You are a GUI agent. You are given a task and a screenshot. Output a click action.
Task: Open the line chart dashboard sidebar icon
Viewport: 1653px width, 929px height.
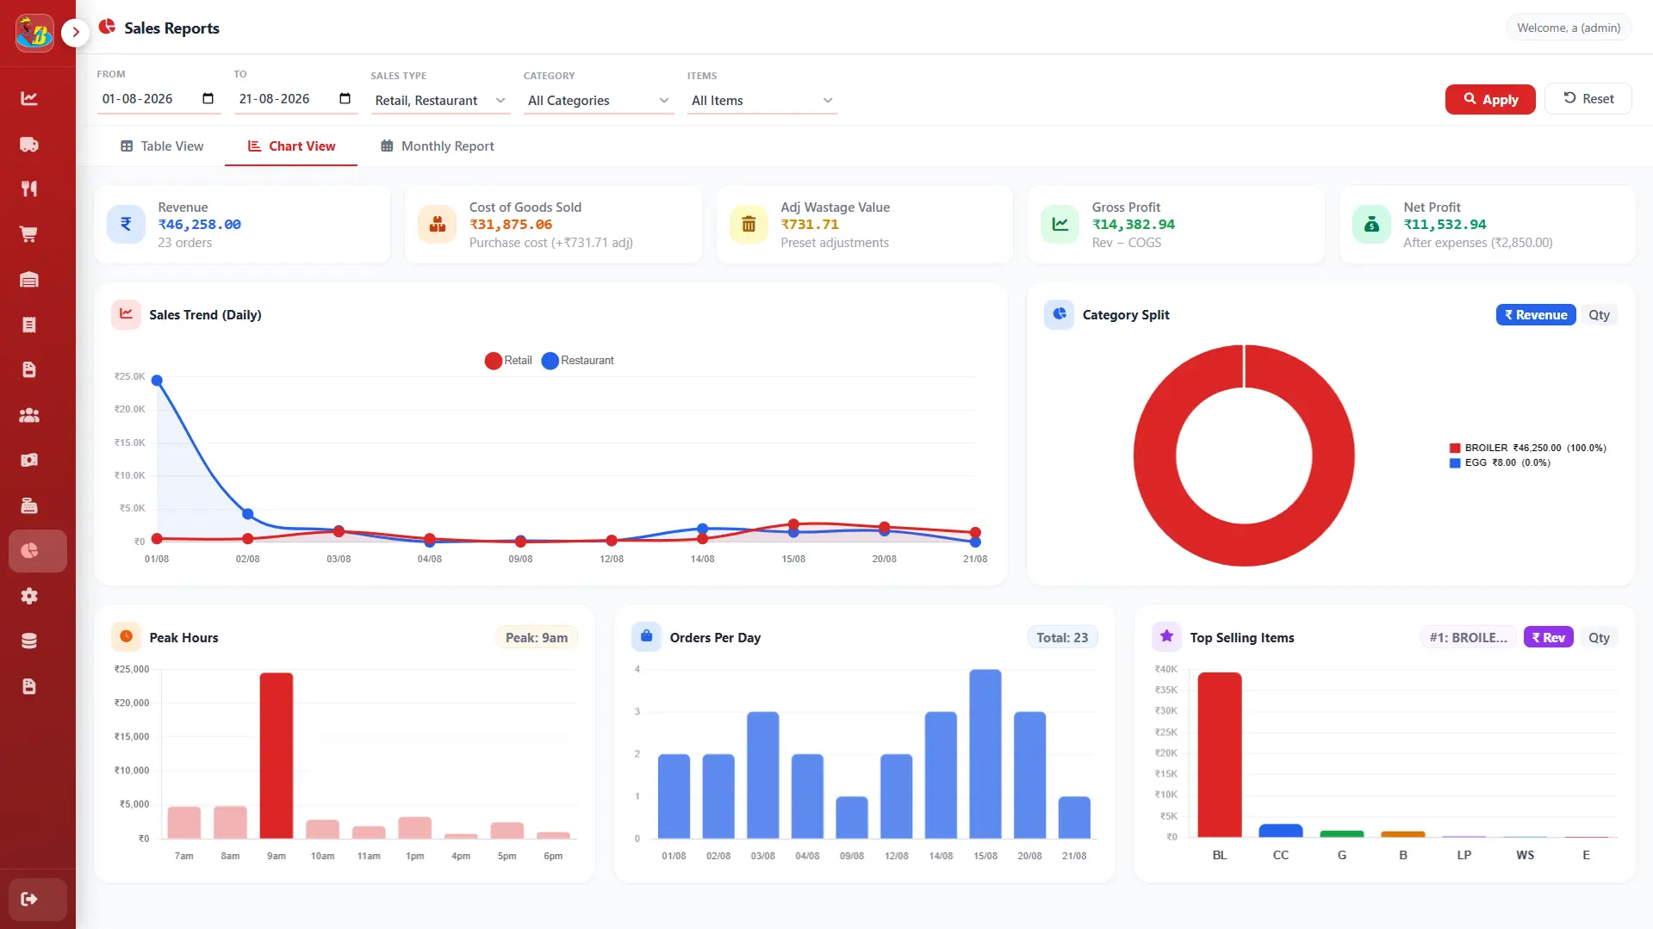pos(29,98)
